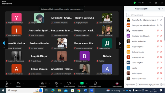
Task: Pop out the participants panel
Action: 159,9
